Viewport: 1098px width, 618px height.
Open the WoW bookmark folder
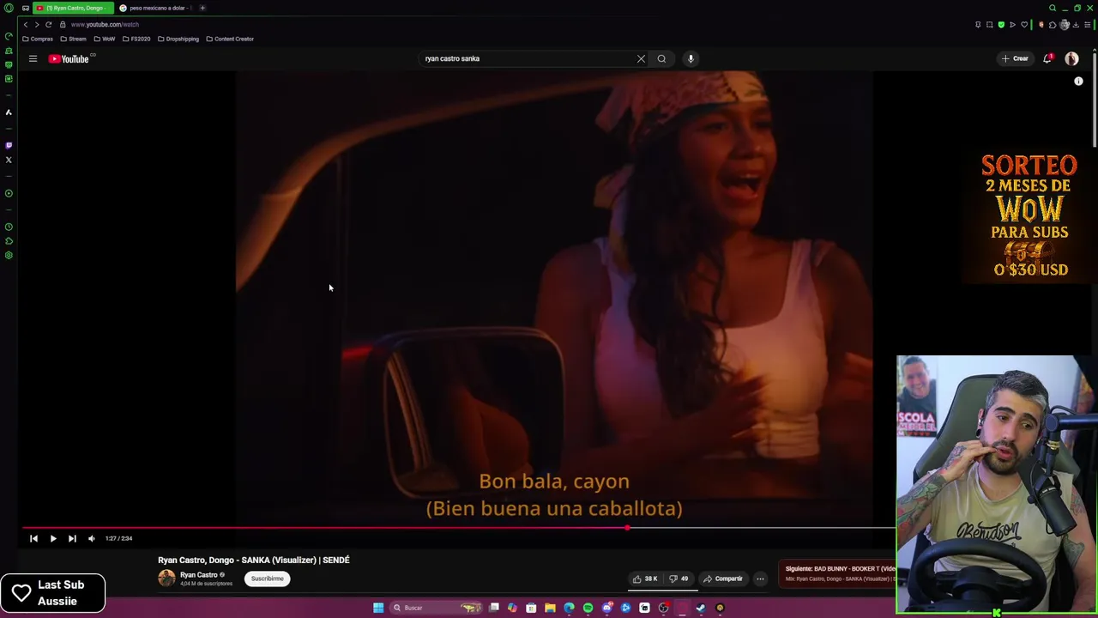[104, 39]
